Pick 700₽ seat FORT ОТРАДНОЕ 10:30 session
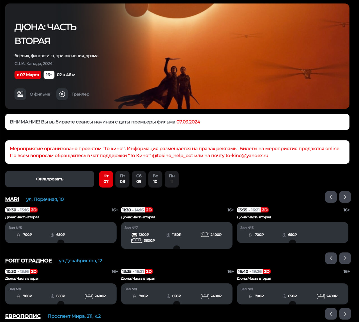The image size is (359, 322). (x=25, y=296)
